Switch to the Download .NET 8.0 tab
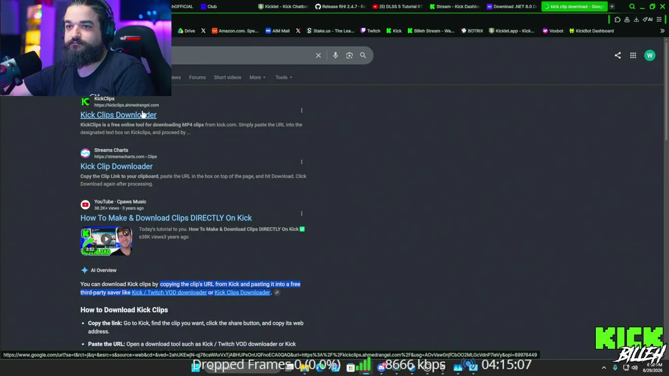 [511, 7]
